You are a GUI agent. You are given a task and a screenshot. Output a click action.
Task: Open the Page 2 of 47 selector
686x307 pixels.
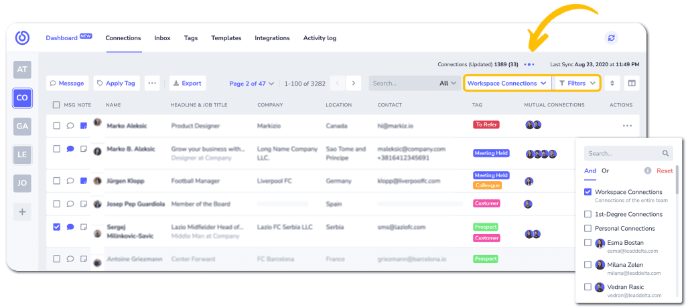point(252,84)
